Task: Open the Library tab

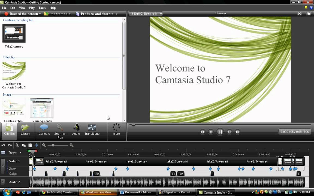Action: click(x=25, y=130)
